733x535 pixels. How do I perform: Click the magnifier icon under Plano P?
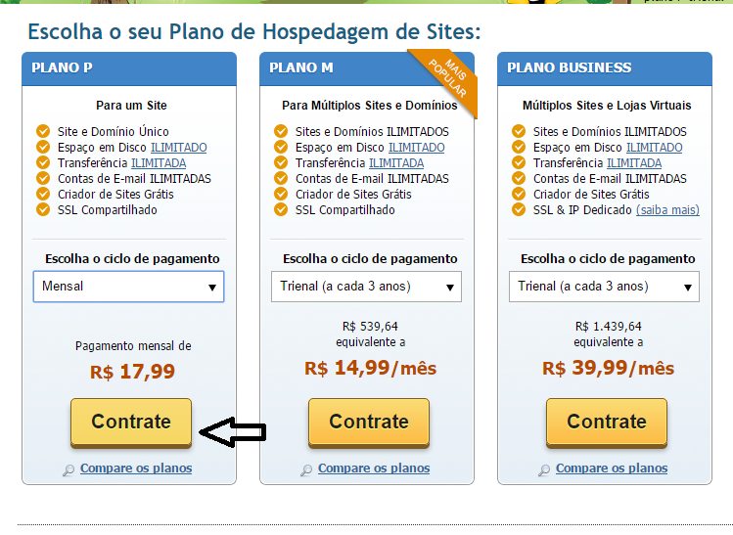tap(69, 470)
